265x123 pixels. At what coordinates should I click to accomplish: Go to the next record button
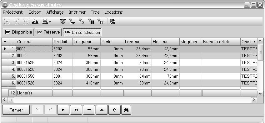pos(63,110)
